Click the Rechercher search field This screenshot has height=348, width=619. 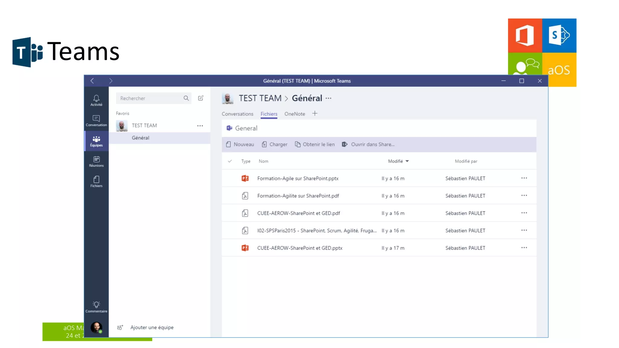pyautogui.click(x=150, y=98)
